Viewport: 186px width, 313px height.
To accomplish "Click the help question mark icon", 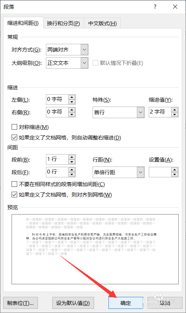I will (155, 7).
